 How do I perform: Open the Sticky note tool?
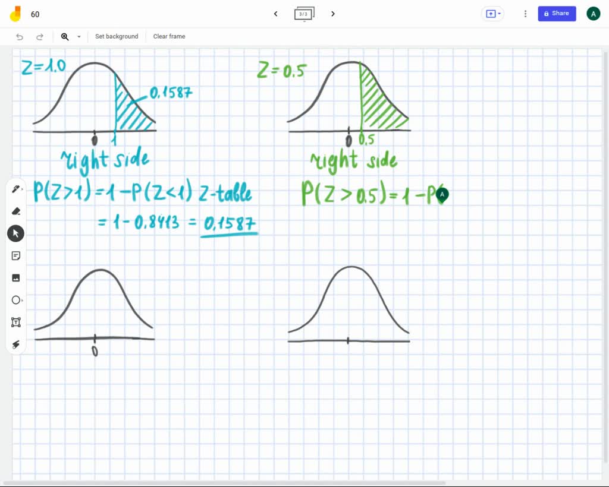(x=15, y=255)
